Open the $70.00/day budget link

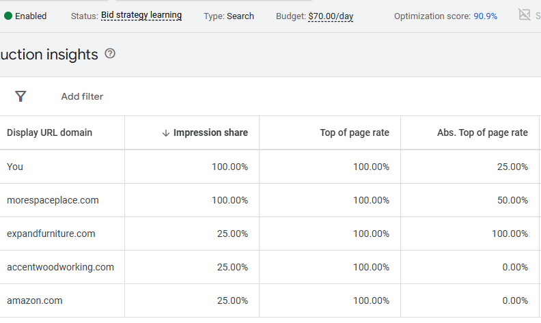pos(331,16)
